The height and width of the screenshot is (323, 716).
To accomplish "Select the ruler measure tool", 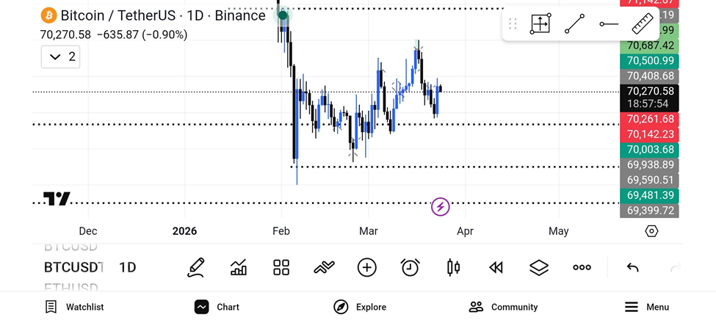I will pos(642,24).
